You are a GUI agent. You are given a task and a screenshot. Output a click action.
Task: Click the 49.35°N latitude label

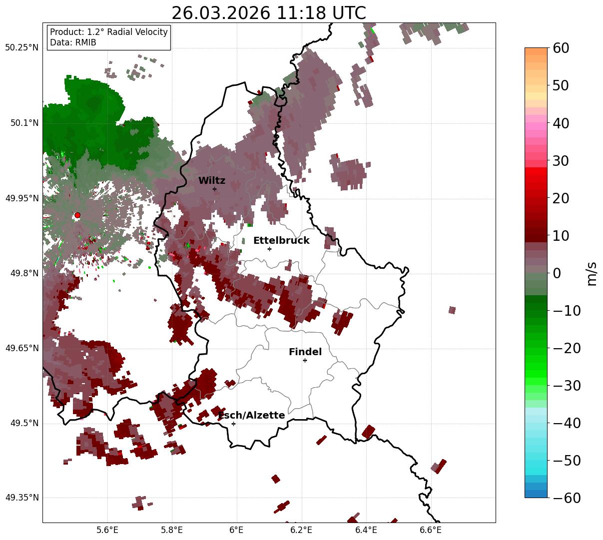22,498
